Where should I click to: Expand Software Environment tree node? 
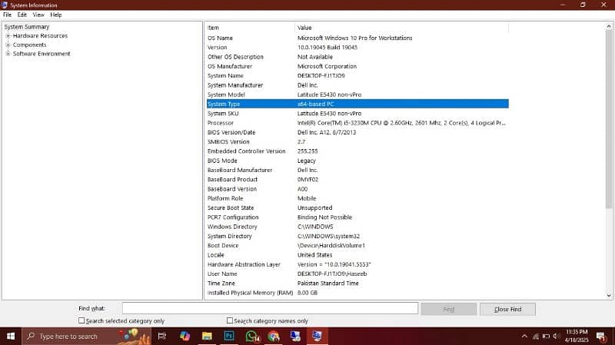[x=8, y=54]
